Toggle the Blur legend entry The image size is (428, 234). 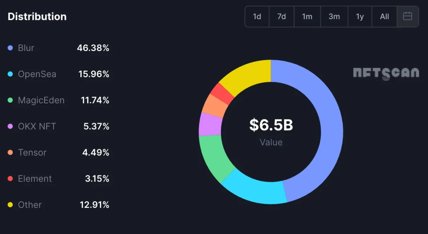click(26, 48)
